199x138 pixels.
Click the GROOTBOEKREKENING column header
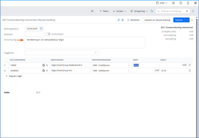pyautogui.click(x=101, y=60)
